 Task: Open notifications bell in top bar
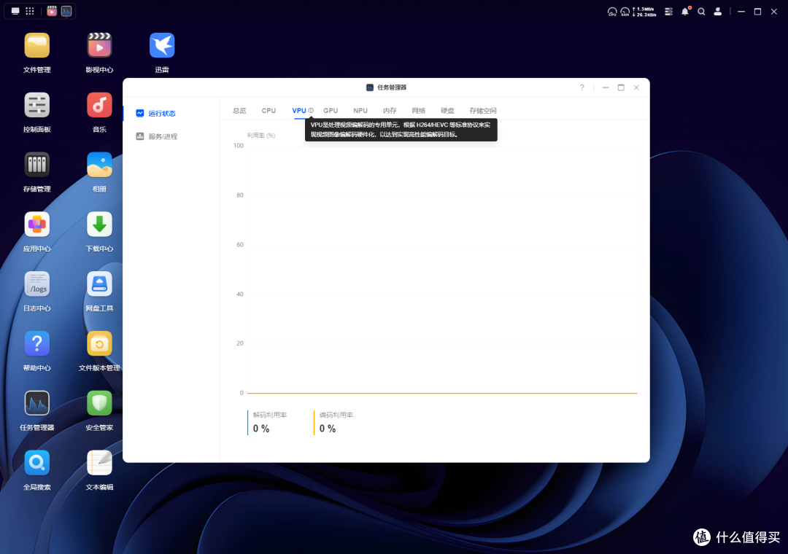coord(685,11)
